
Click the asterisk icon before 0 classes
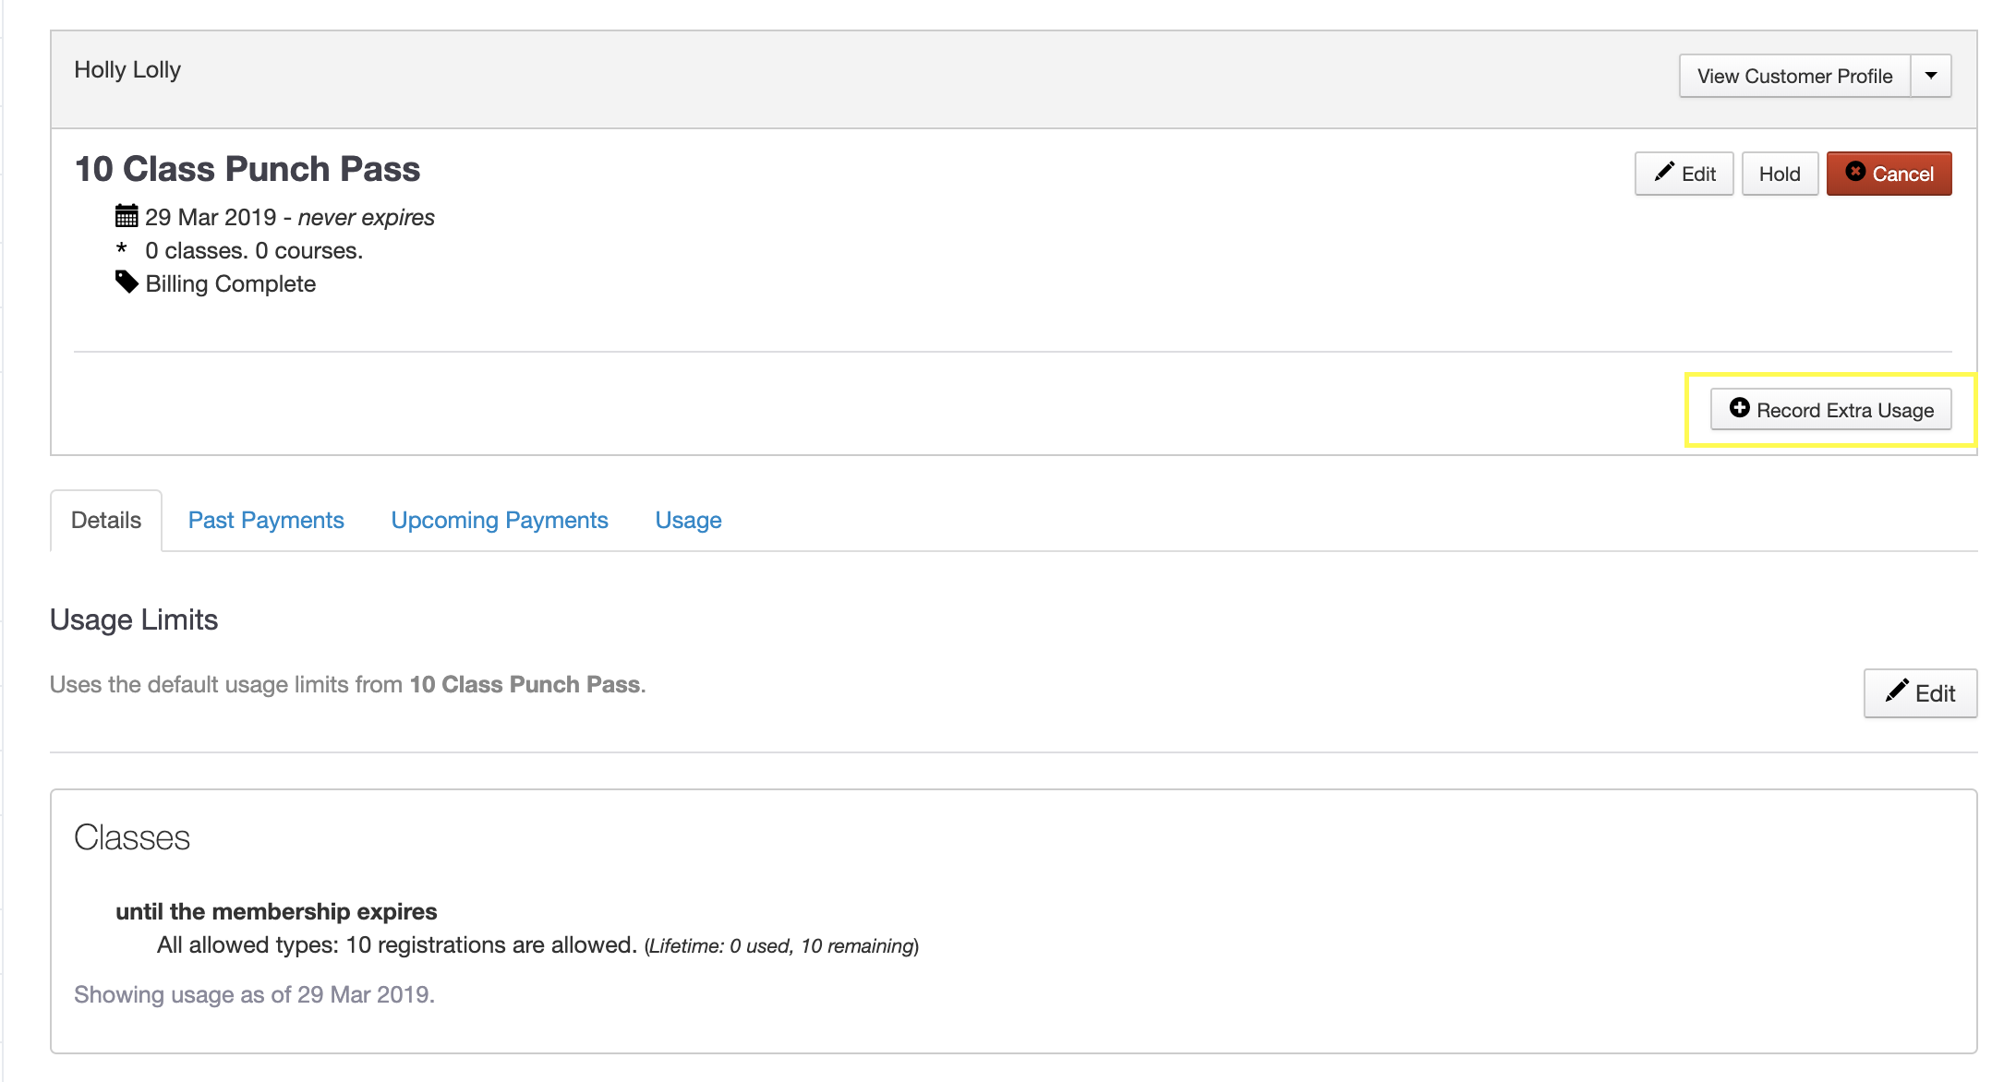(121, 248)
